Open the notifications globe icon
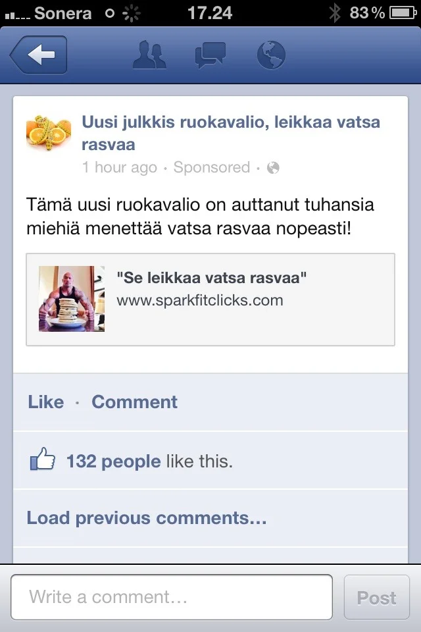 (271, 55)
